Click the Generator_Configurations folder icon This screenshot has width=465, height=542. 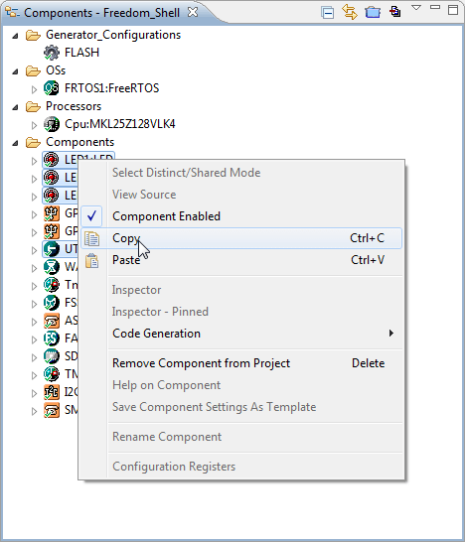pos(33,35)
